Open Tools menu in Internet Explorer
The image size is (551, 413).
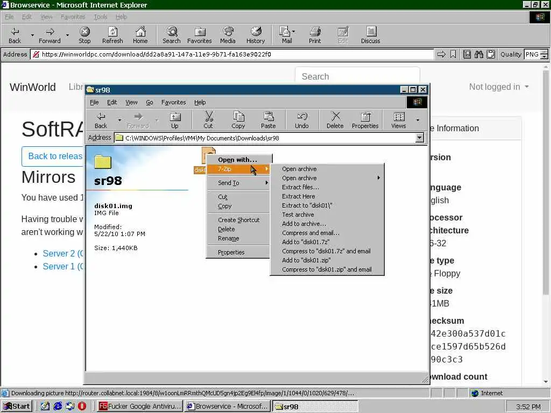pos(100,17)
